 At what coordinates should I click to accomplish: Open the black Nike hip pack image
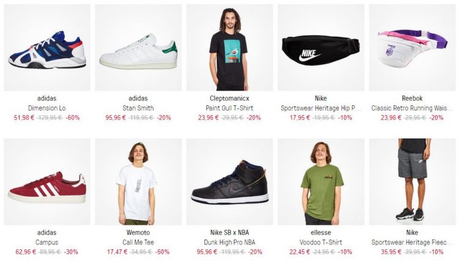(x=321, y=47)
